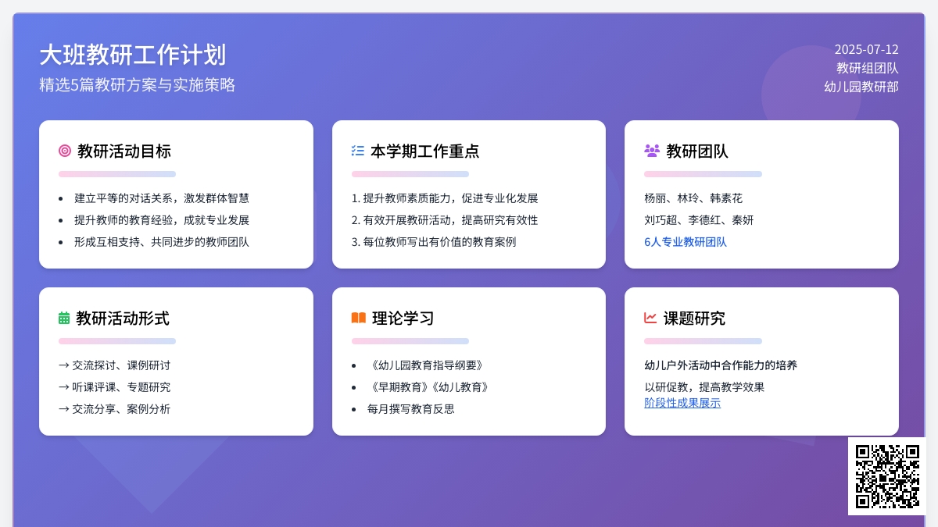The image size is (938, 527).
Task: Click the calendar icon beside 教研活动形式
Action: pos(64,318)
